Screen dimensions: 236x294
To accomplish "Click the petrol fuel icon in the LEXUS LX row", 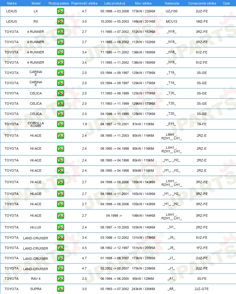I will click(61, 11).
